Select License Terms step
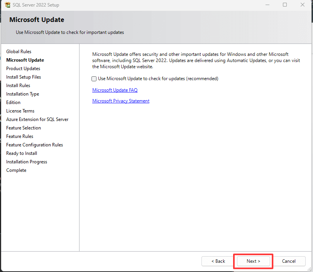Viewport: 313px width, 272px height. coord(20,111)
